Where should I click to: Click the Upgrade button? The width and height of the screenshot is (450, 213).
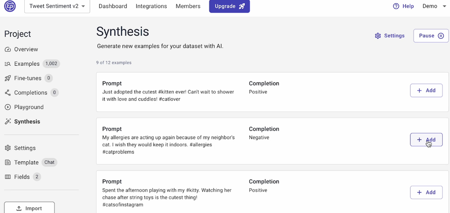pos(229,6)
